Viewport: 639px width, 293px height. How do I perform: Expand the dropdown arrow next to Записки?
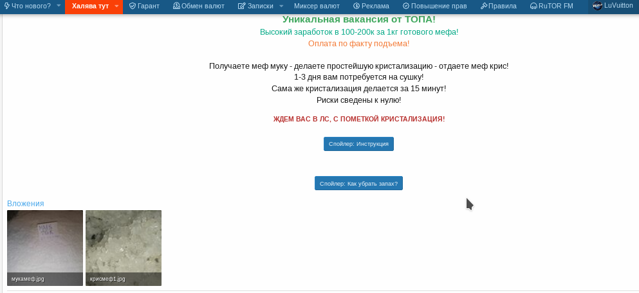point(281,6)
